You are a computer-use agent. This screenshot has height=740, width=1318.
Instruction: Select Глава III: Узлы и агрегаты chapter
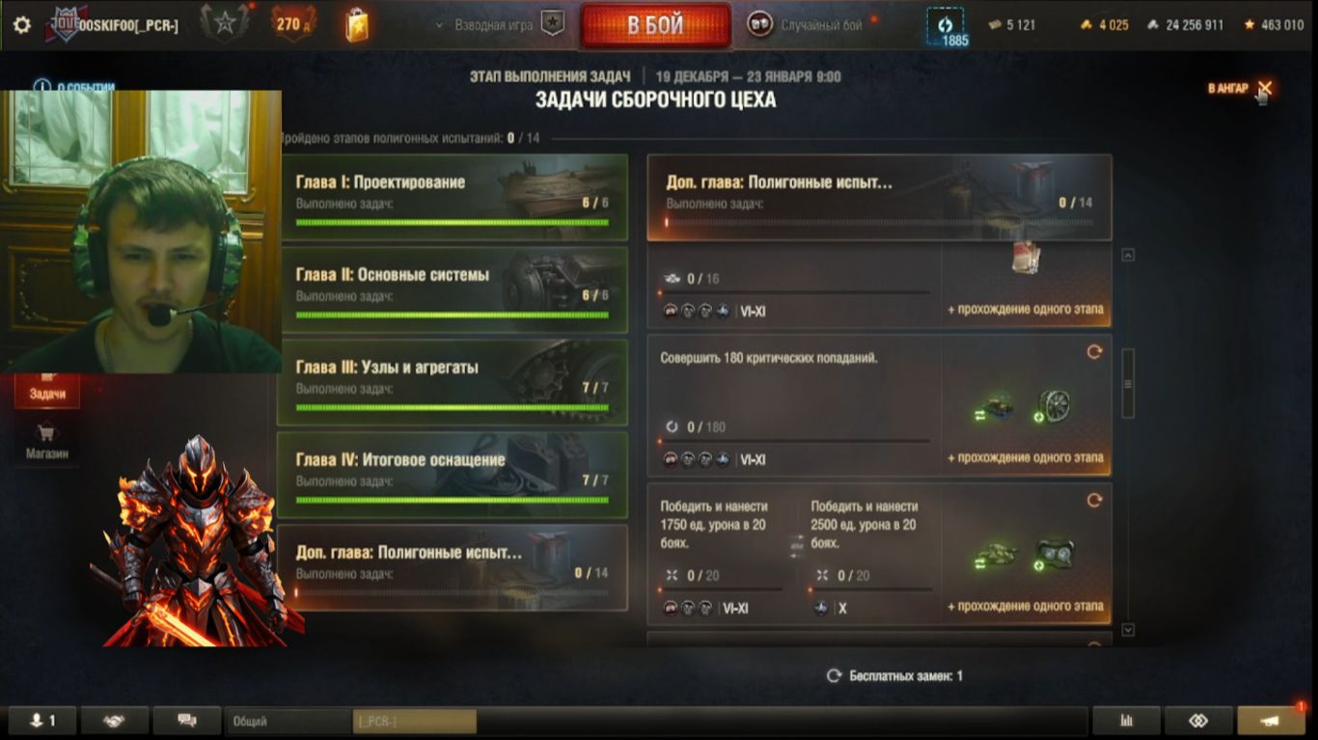(x=453, y=382)
